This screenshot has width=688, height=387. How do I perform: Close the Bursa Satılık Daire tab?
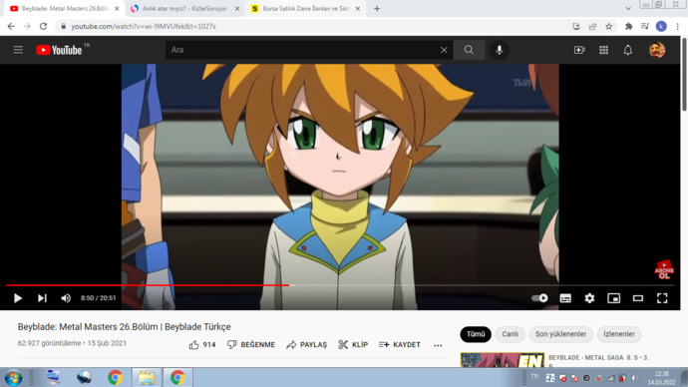click(x=358, y=8)
